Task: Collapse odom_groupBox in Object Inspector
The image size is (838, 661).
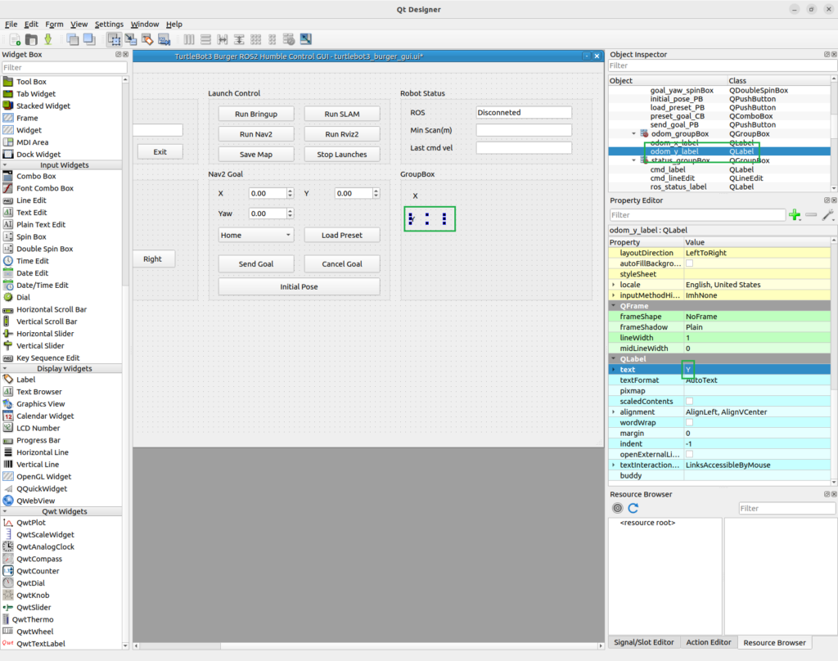Action: point(634,133)
